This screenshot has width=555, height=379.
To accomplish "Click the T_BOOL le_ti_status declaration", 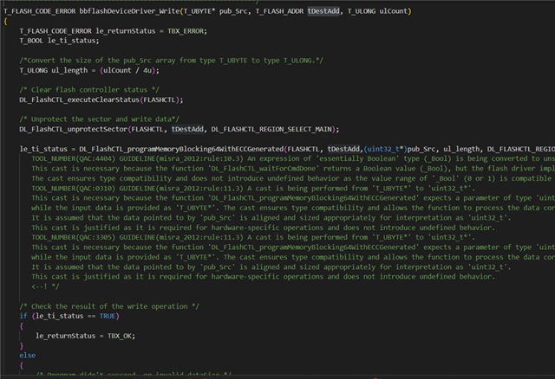I will (x=59, y=41).
